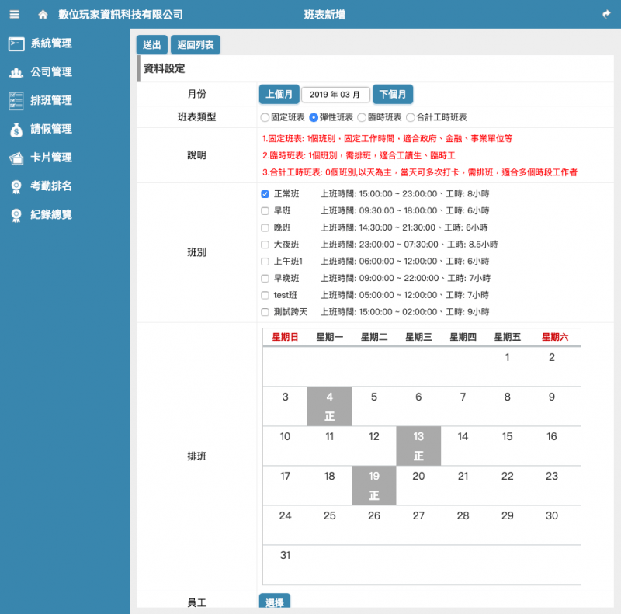Click calendar day 15
Image resolution: width=621 pixels, height=614 pixels.
point(507,446)
